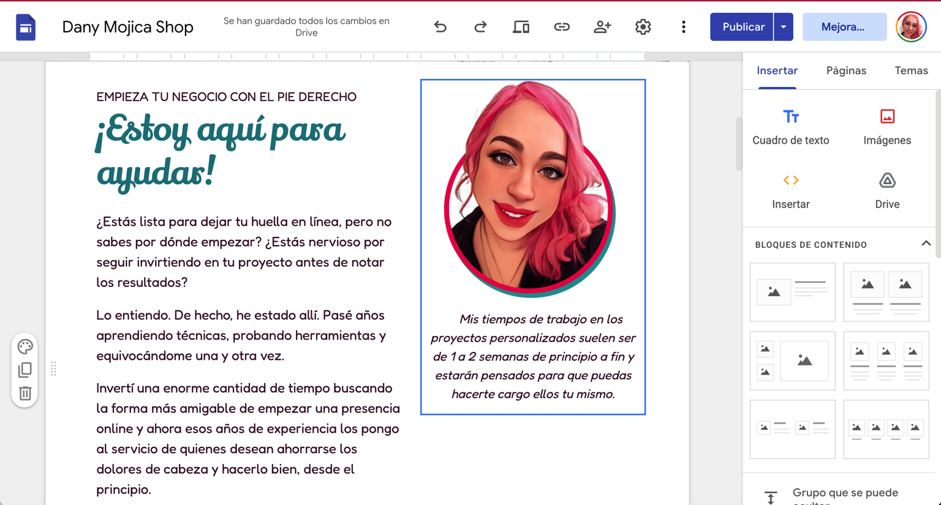Select the two image-text pairs block
This screenshot has width=941, height=505.
point(793,429)
